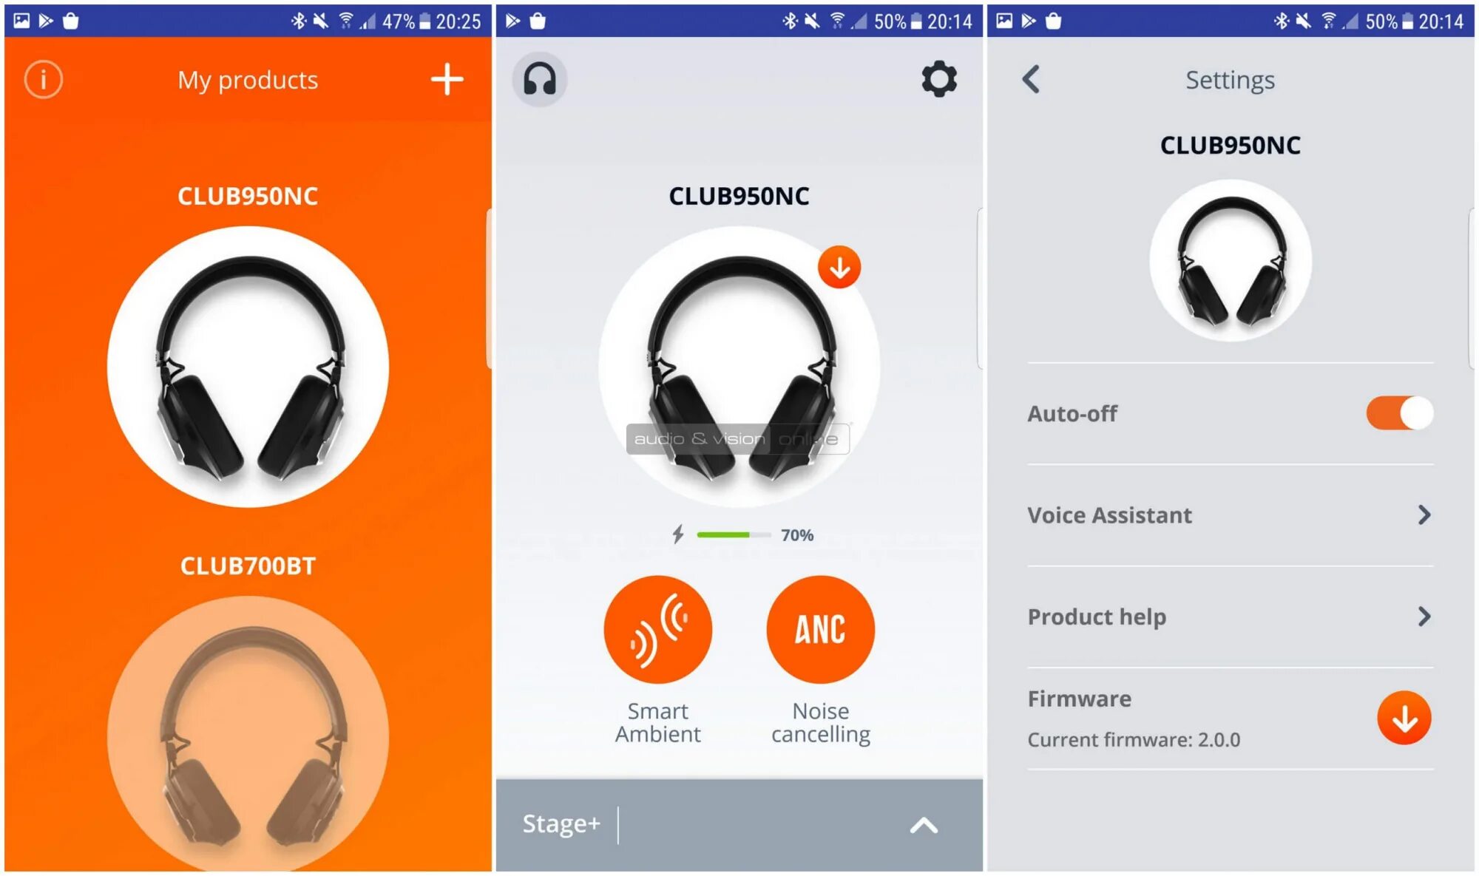Tap the headphones status icon top left
This screenshot has height=876, width=1479.
[538, 78]
